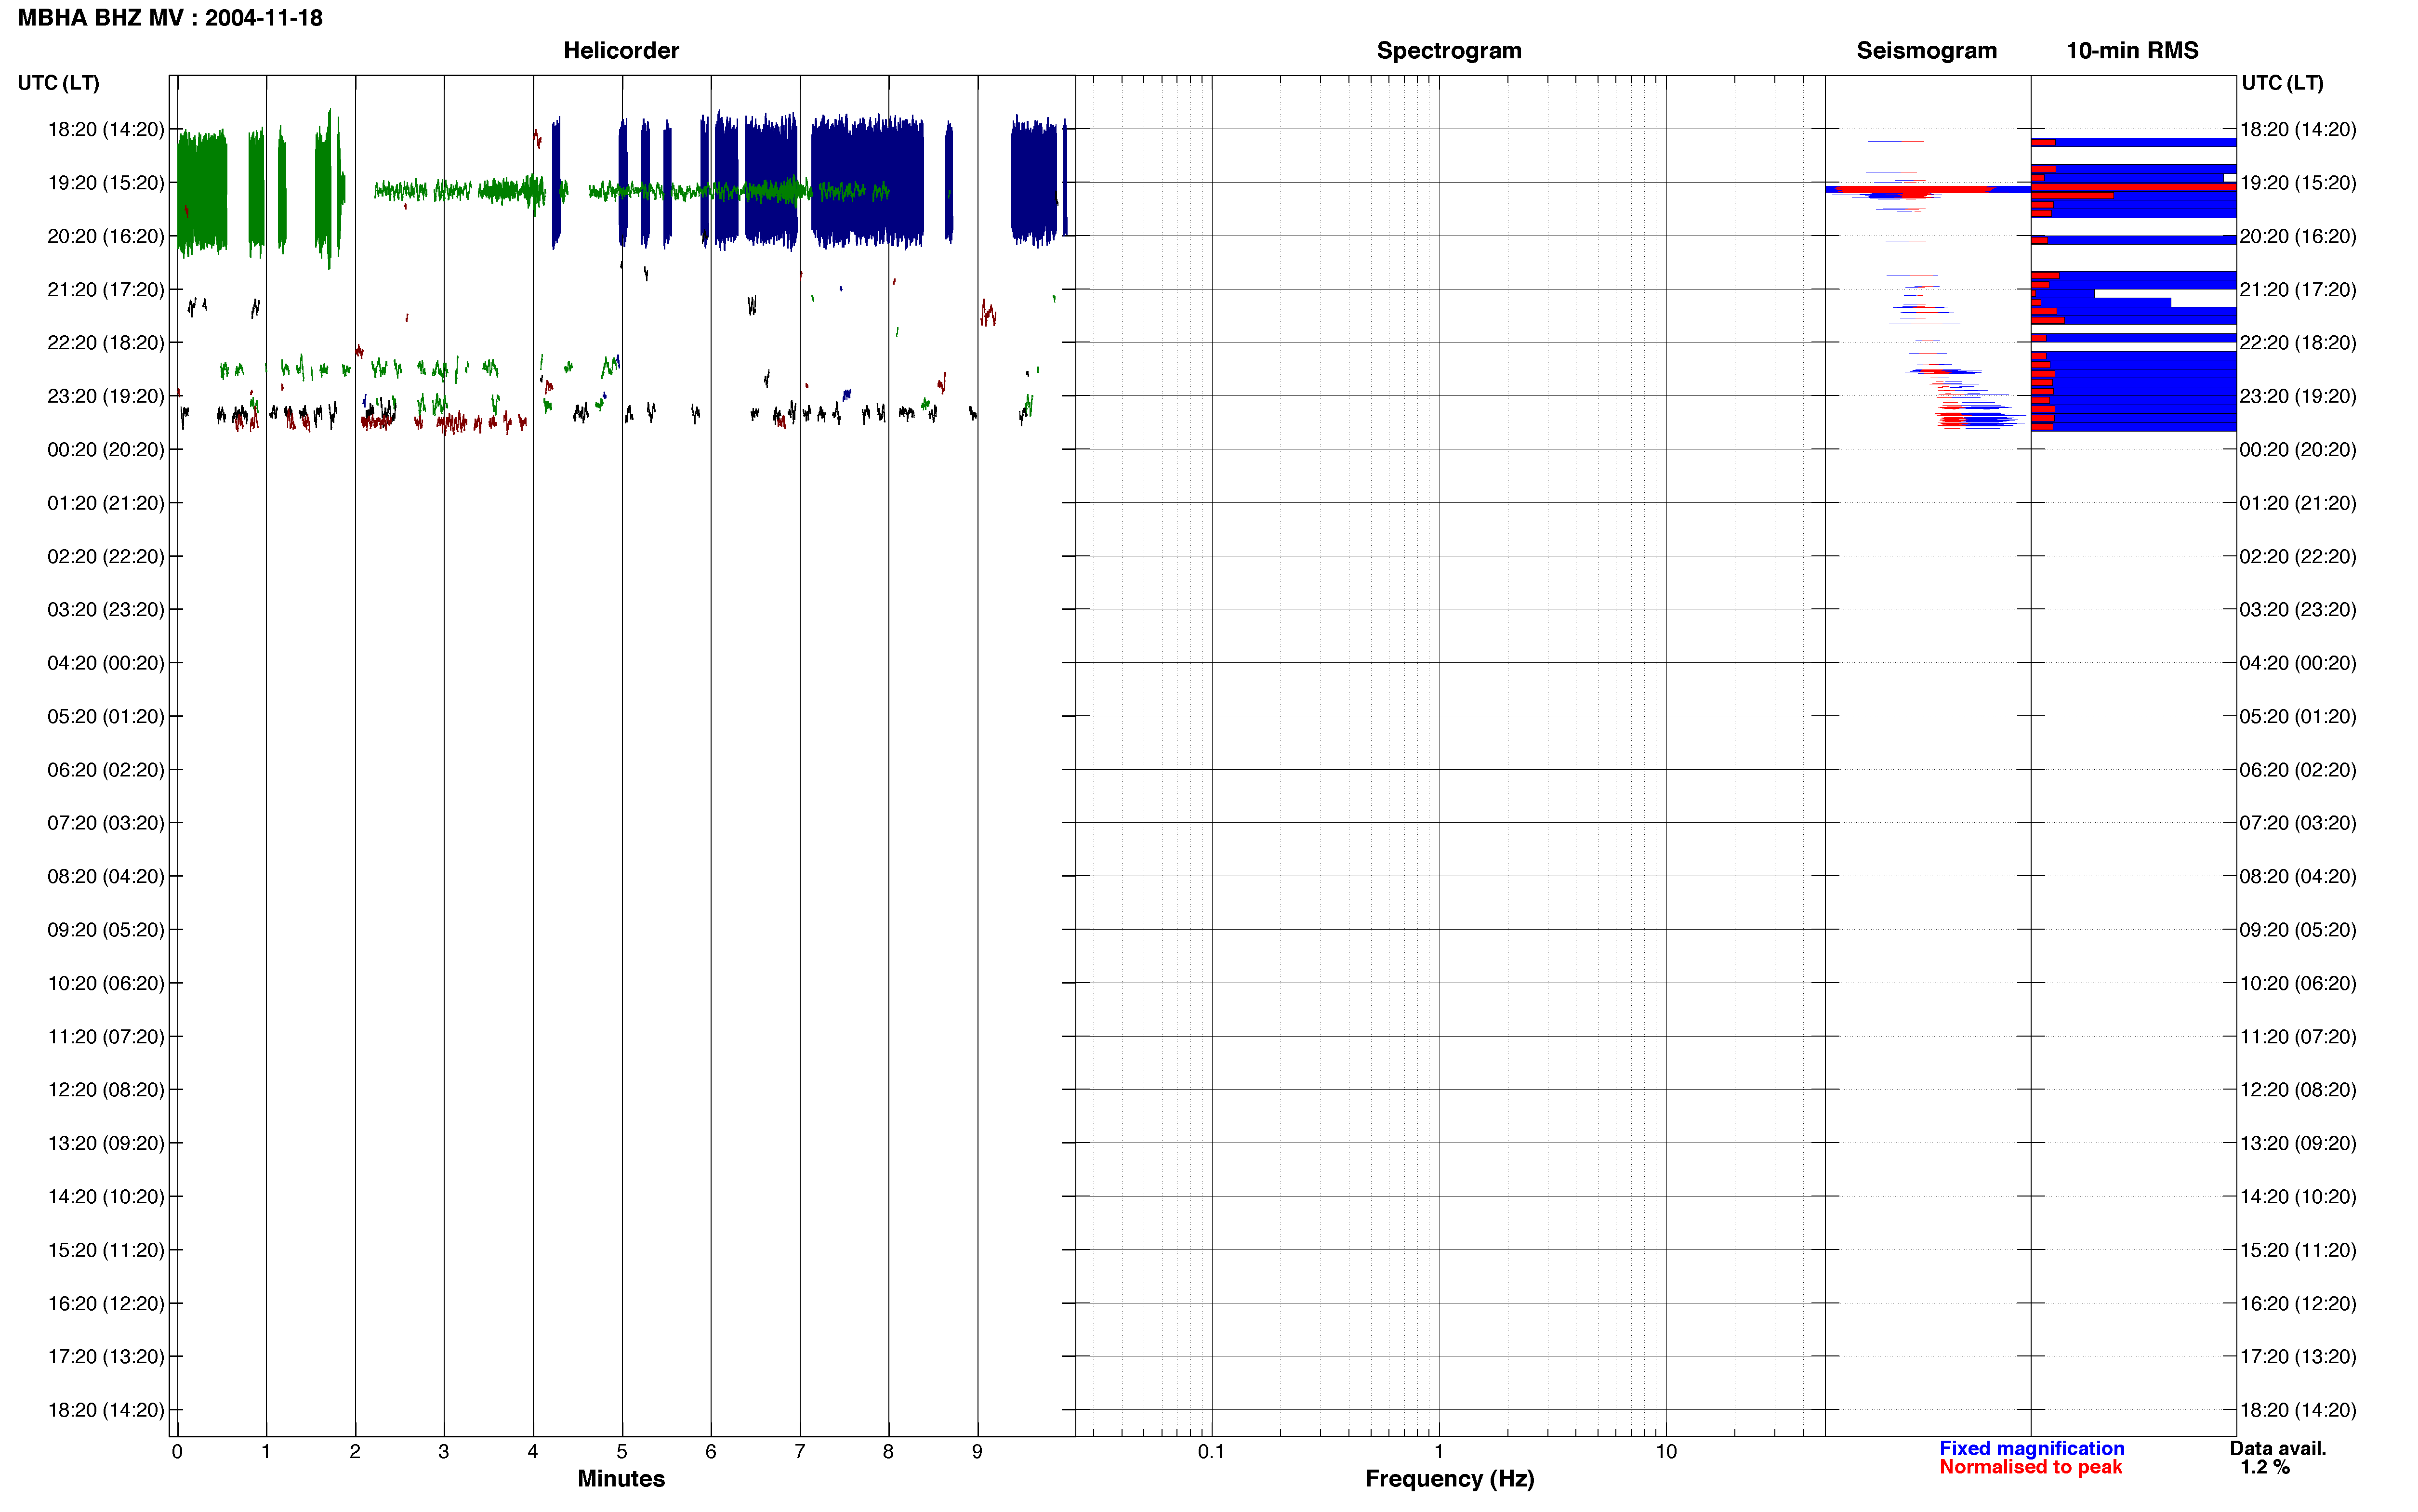Click left time label '20:20 (16:20)'

[x=106, y=236]
